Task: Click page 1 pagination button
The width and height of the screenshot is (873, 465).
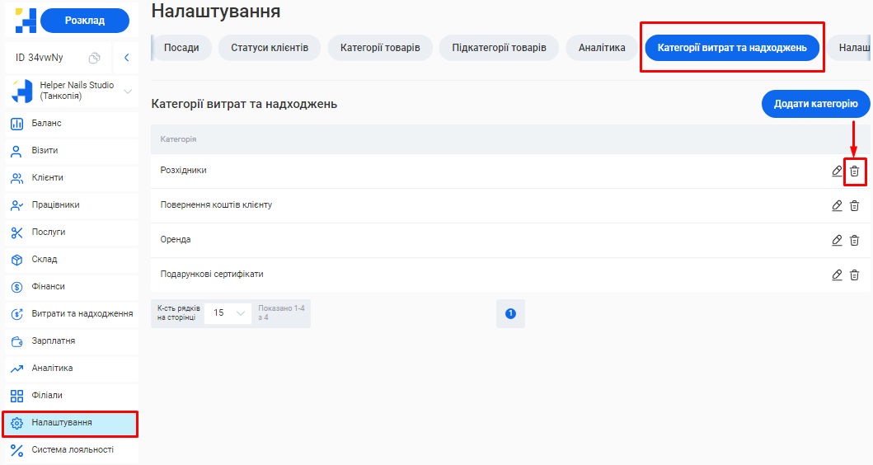Action: coord(510,313)
